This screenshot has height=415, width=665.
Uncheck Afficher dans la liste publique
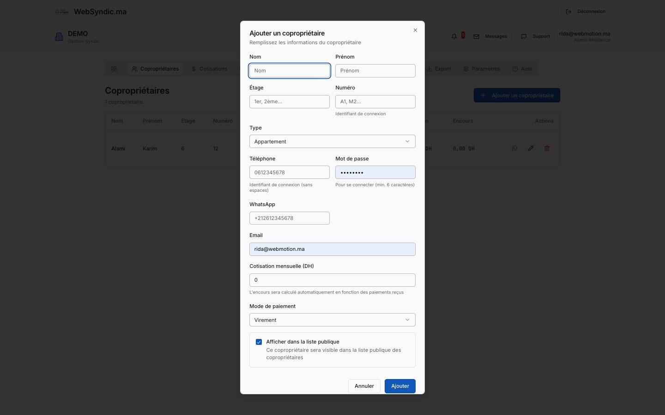pos(259,342)
